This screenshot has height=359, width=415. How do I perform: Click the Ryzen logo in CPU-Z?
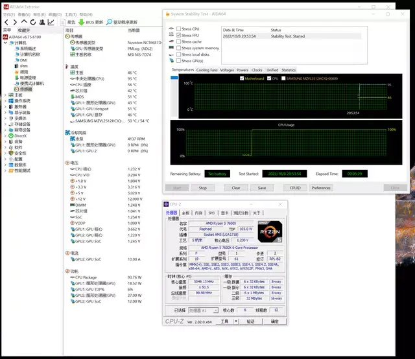(x=270, y=232)
